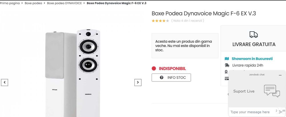Click the free delivery truck icon
The width and height of the screenshot is (286, 117).
click(253, 34)
